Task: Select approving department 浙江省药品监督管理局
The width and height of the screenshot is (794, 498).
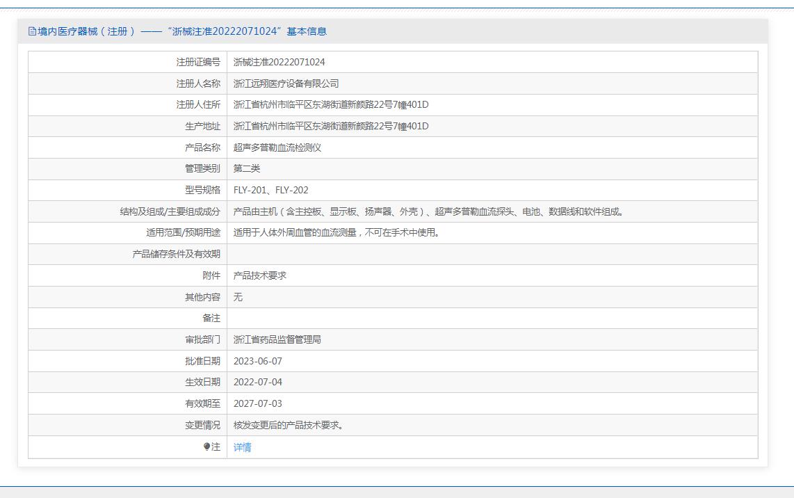Action: 277,340
